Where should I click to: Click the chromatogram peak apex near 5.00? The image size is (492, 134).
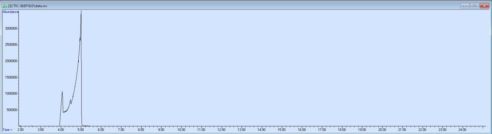(x=81, y=11)
